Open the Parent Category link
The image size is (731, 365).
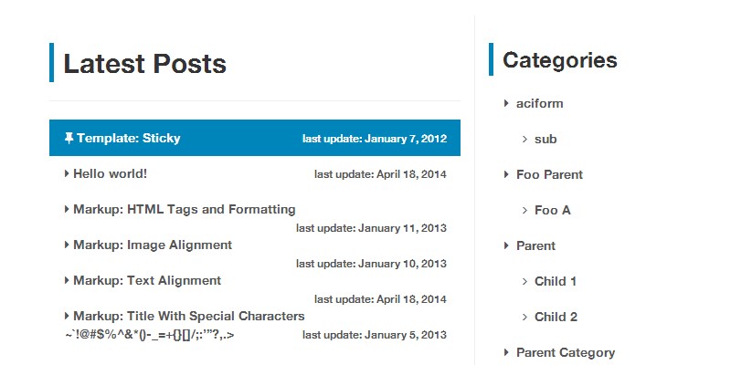pyautogui.click(x=565, y=352)
